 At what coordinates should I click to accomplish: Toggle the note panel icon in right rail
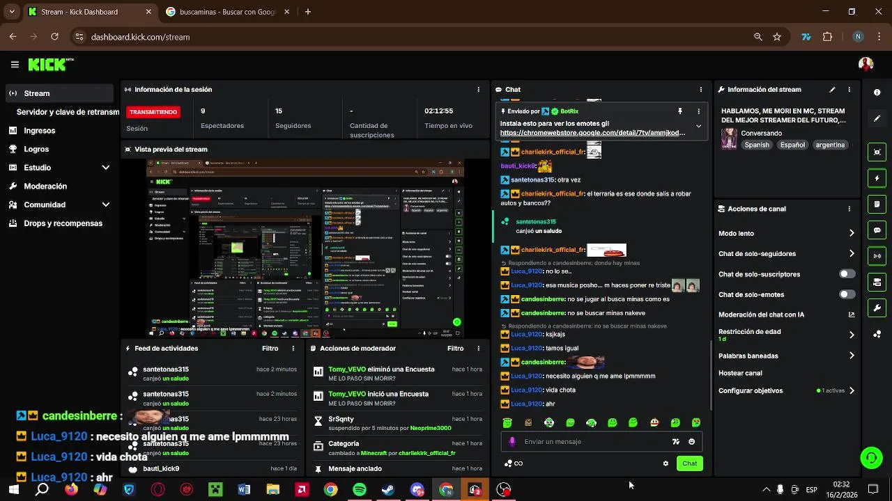[877, 204]
